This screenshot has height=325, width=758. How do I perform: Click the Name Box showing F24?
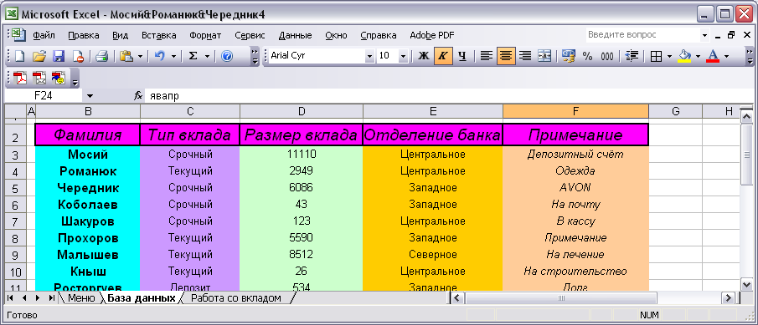tap(44, 96)
